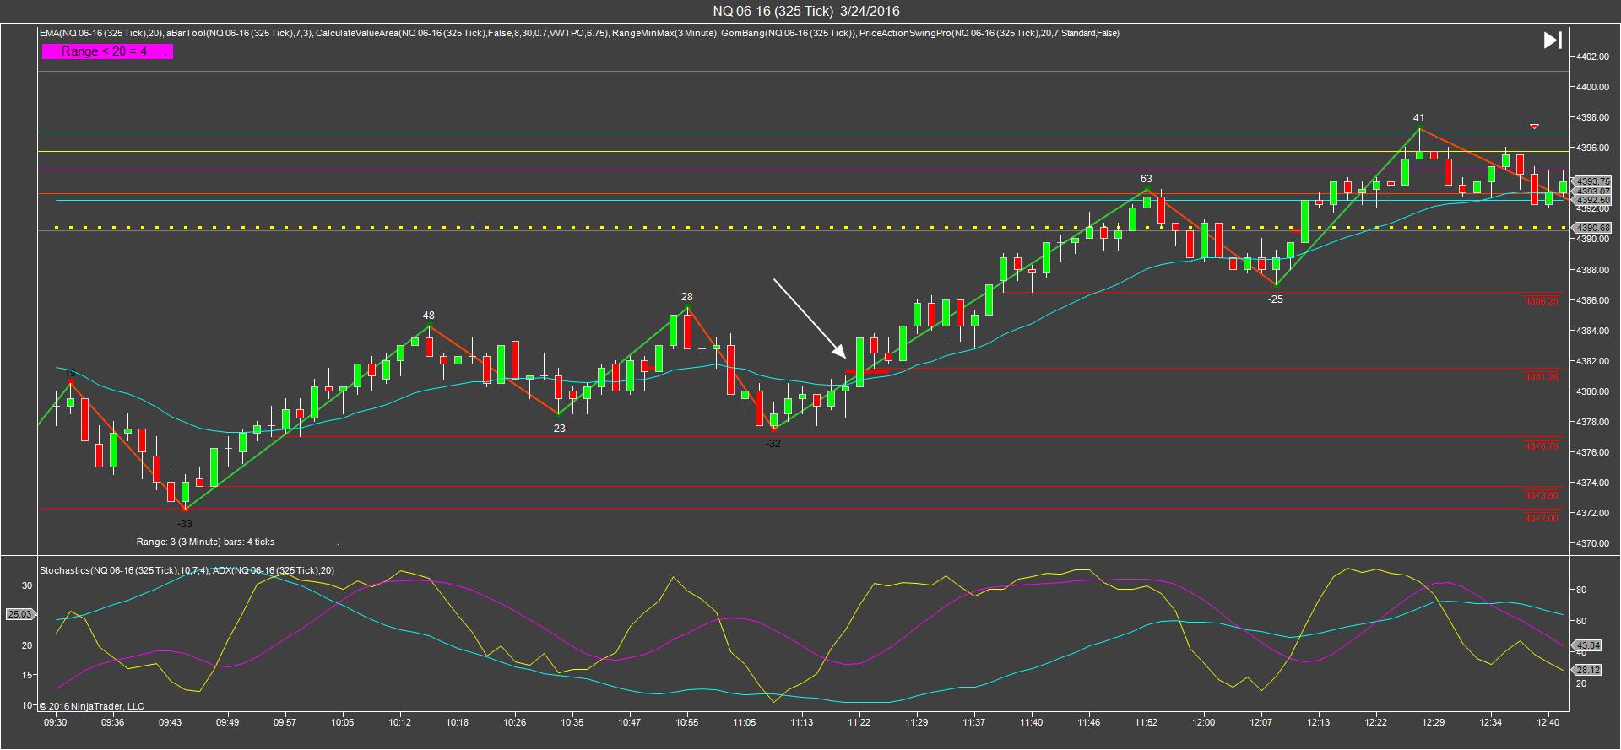This screenshot has width=1621, height=750.
Task: Click the 4390.68 price marker
Action: click(1592, 228)
